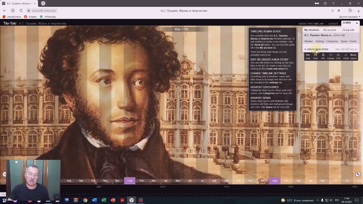This screenshot has width=363, height=204.
Task: Open the Яндекс bookmark
Action: point(30,17)
